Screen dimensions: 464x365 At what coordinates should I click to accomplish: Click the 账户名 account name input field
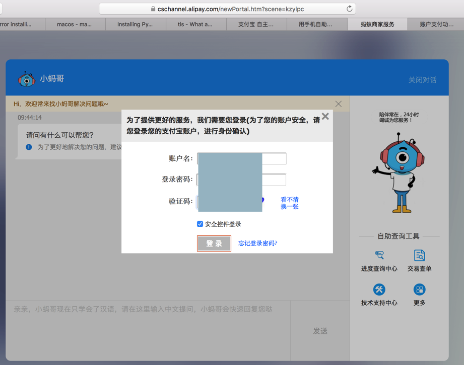click(274, 159)
